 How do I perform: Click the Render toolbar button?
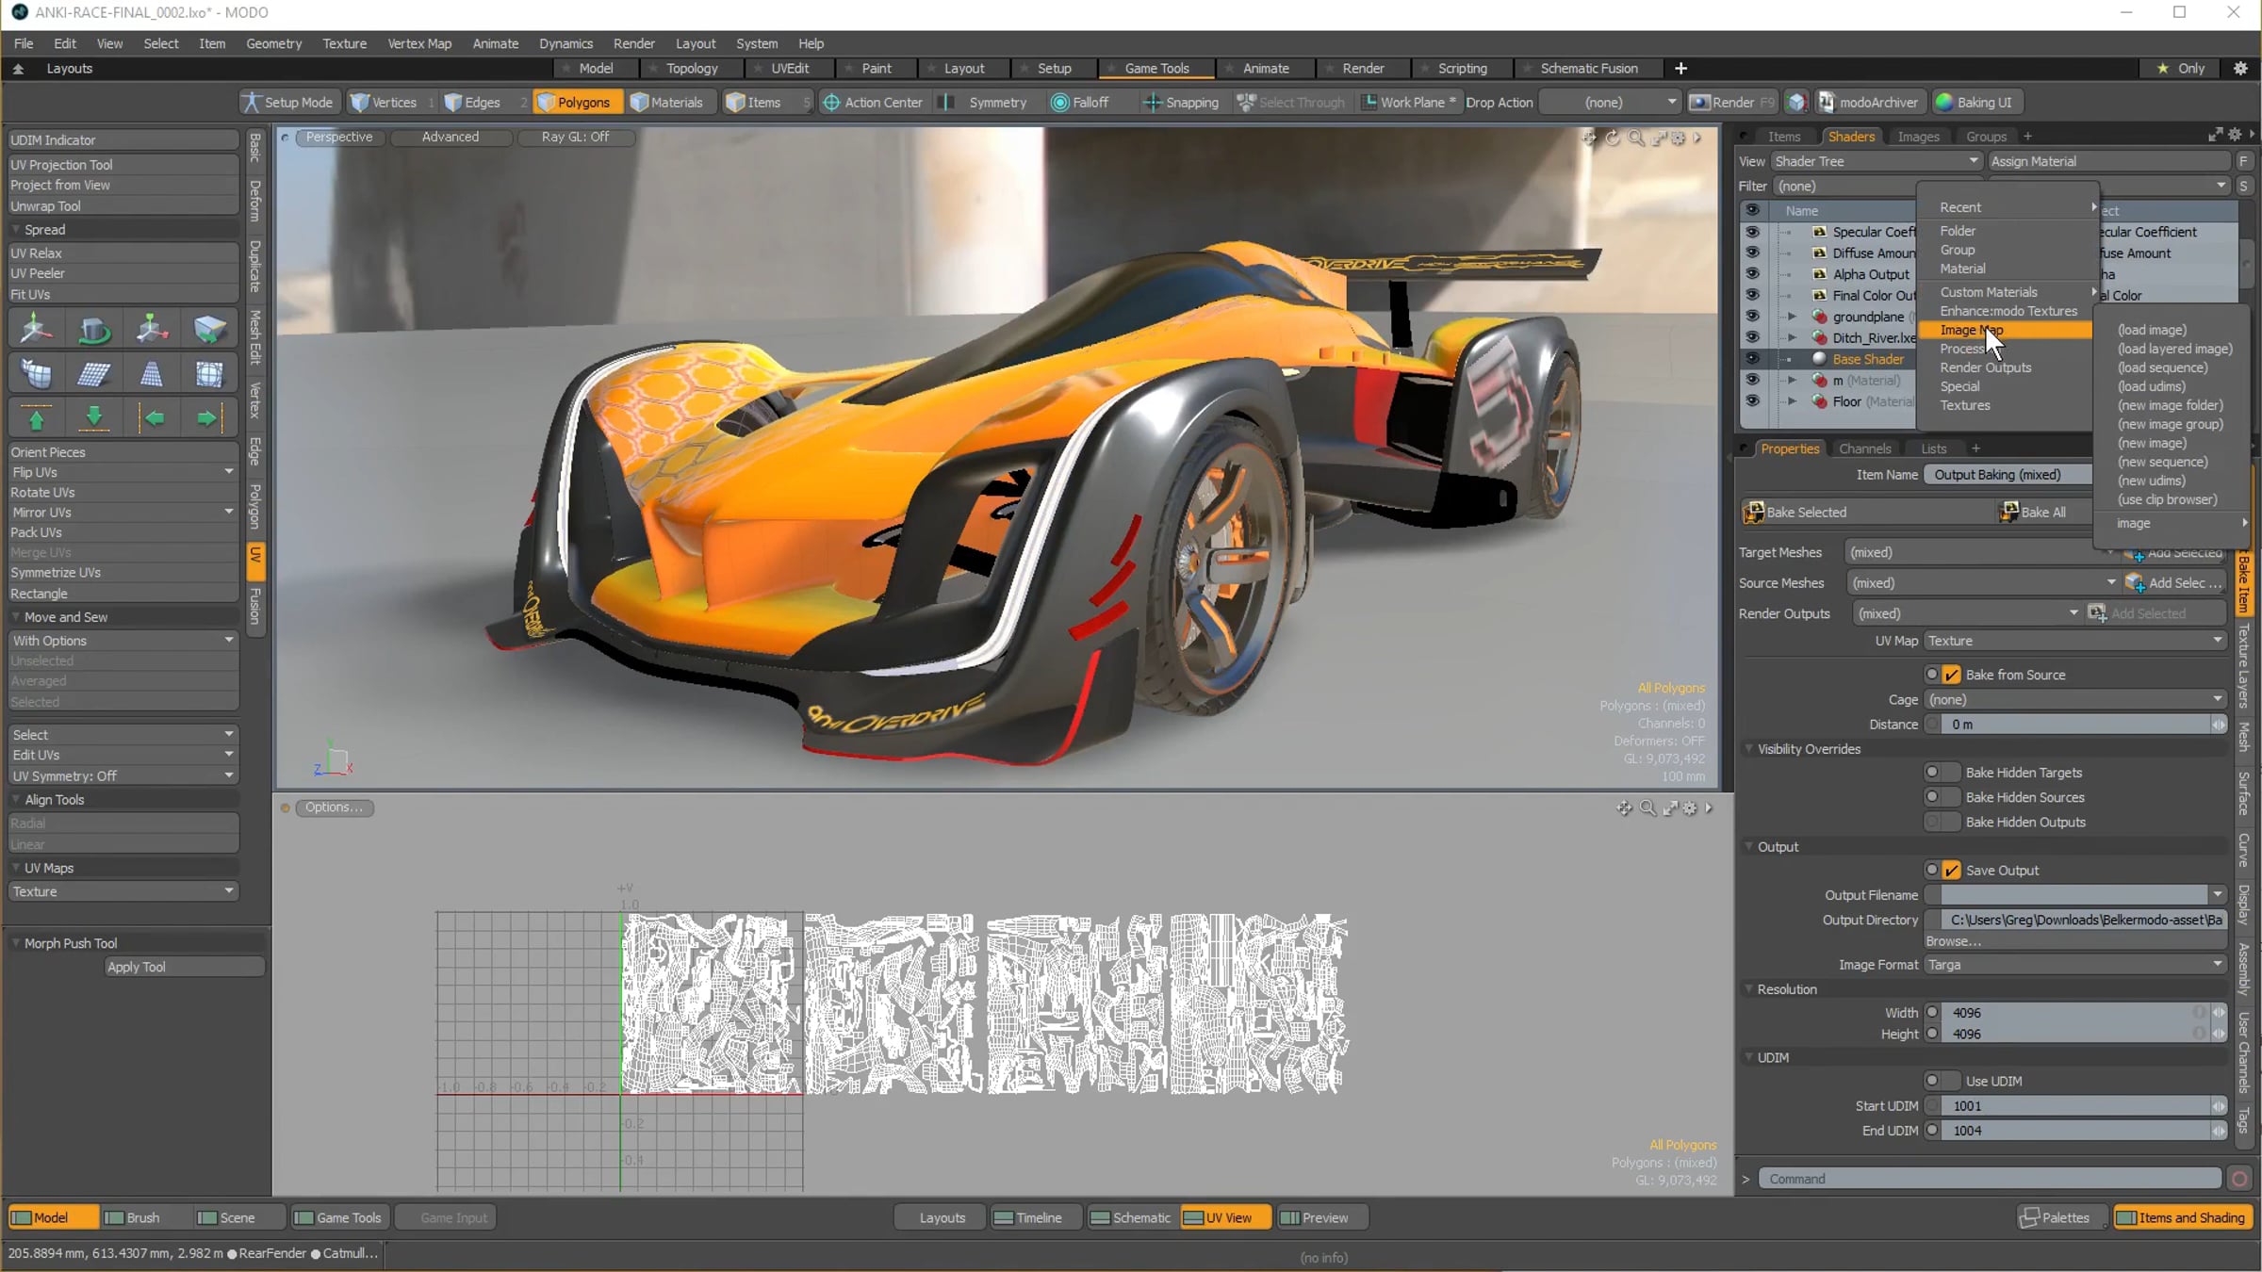(x=1731, y=103)
